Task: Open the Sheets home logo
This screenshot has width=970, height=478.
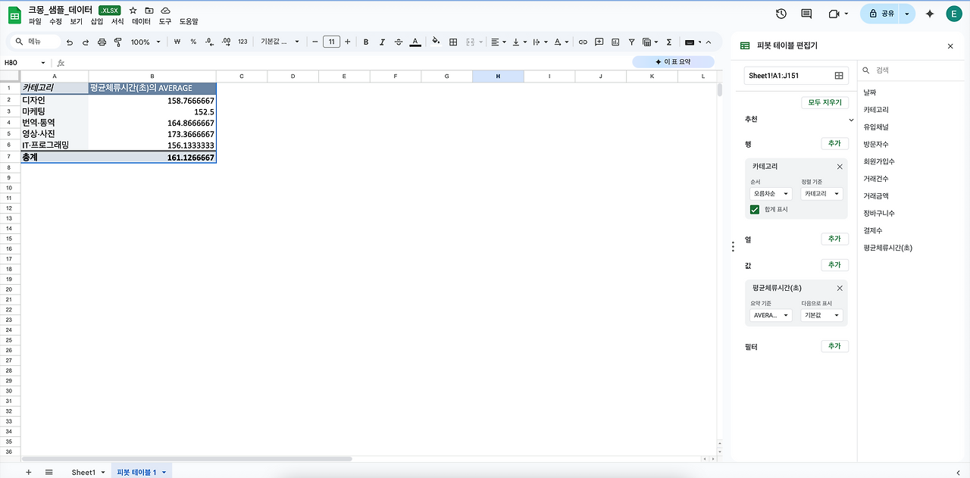Action: [x=14, y=14]
